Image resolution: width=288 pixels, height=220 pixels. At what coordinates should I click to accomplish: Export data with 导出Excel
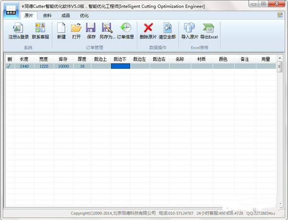point(209,31)
